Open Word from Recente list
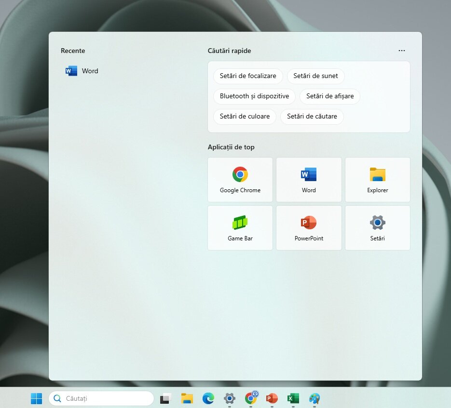 [x=82, y=71]
